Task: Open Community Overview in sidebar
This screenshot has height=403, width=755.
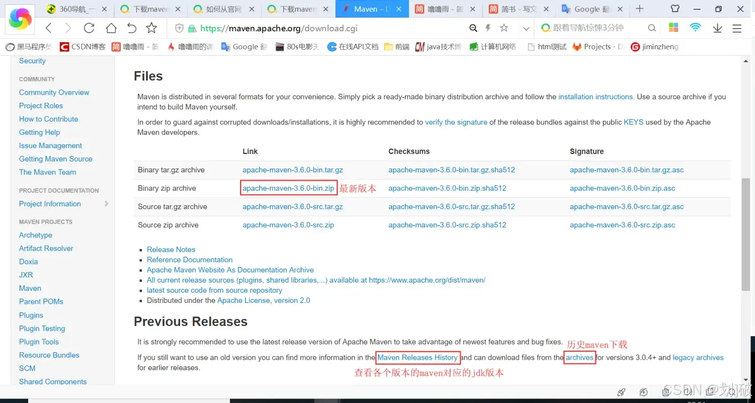Action: click(54, 93)
